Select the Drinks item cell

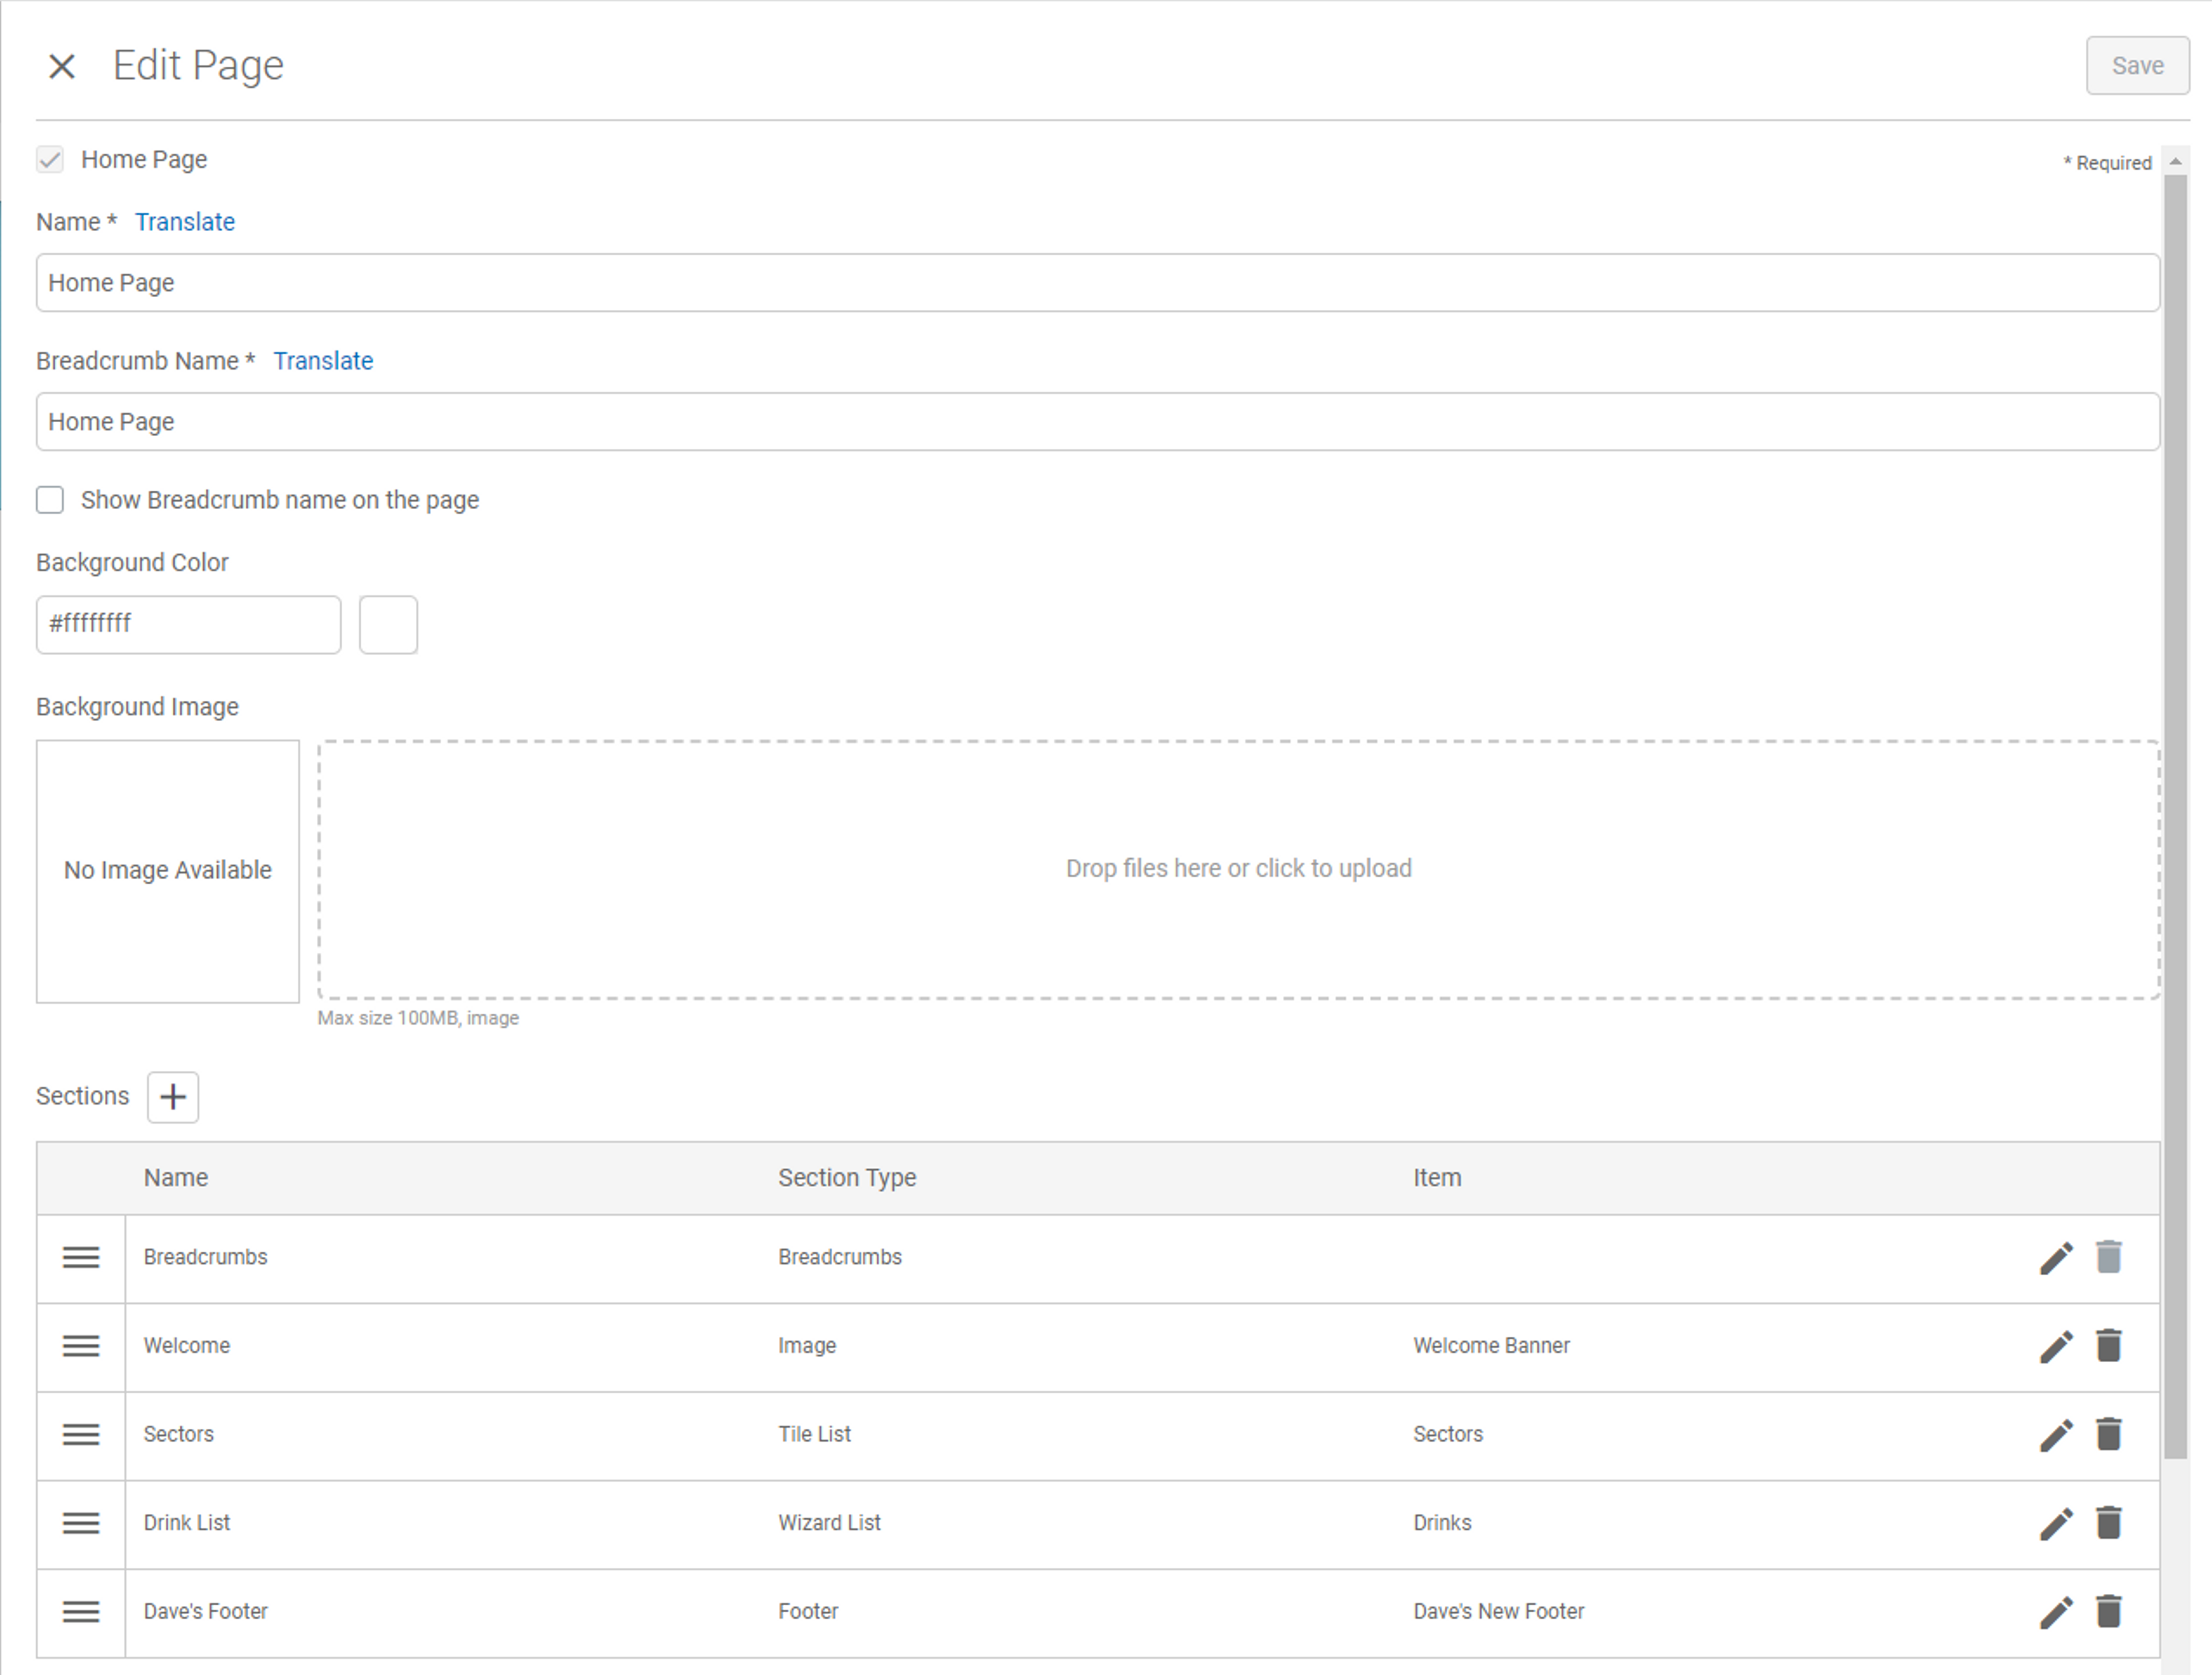click(x=1442, y=1523)
